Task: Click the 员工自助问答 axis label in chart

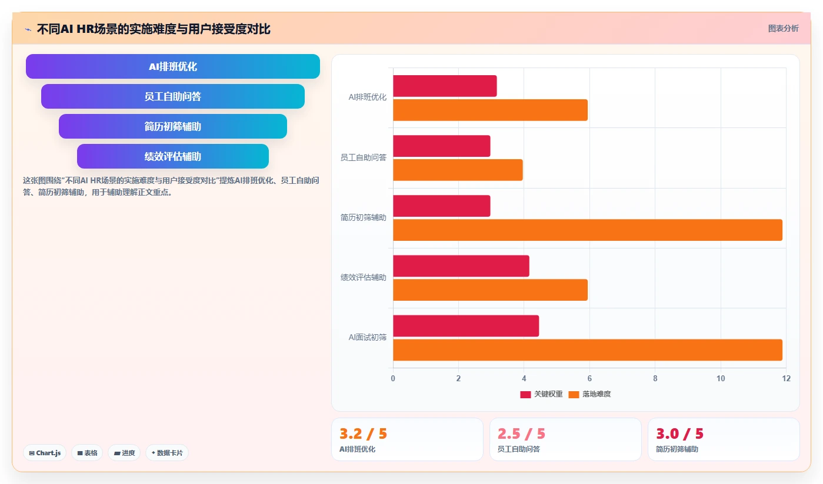Action: pyautogui.click(x=364, y=157)
